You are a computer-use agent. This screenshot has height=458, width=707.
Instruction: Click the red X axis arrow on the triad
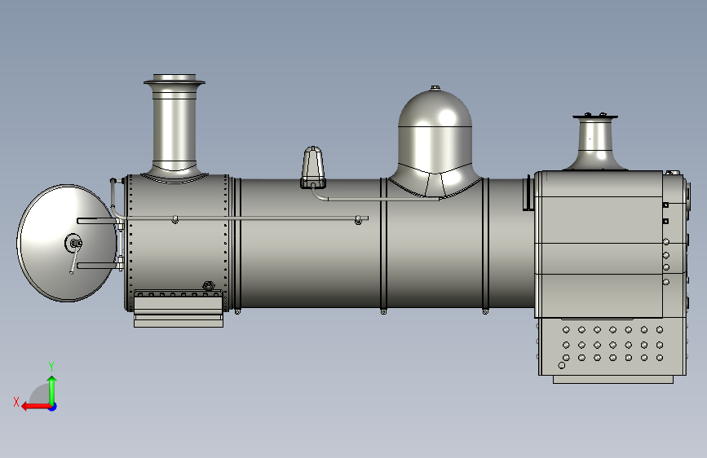click(36, 407)
